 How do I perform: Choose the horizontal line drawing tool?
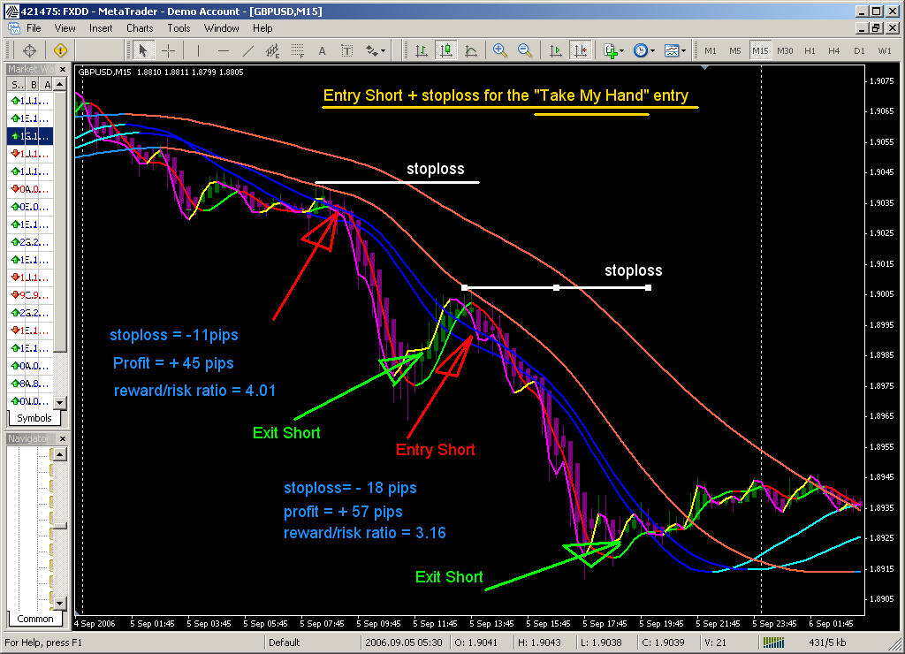click(x=224, y=50)
